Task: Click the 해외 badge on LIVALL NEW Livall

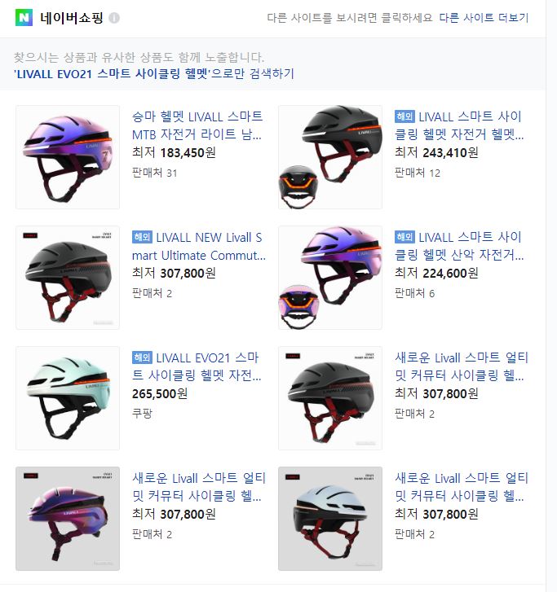Action: click(142, 237)
